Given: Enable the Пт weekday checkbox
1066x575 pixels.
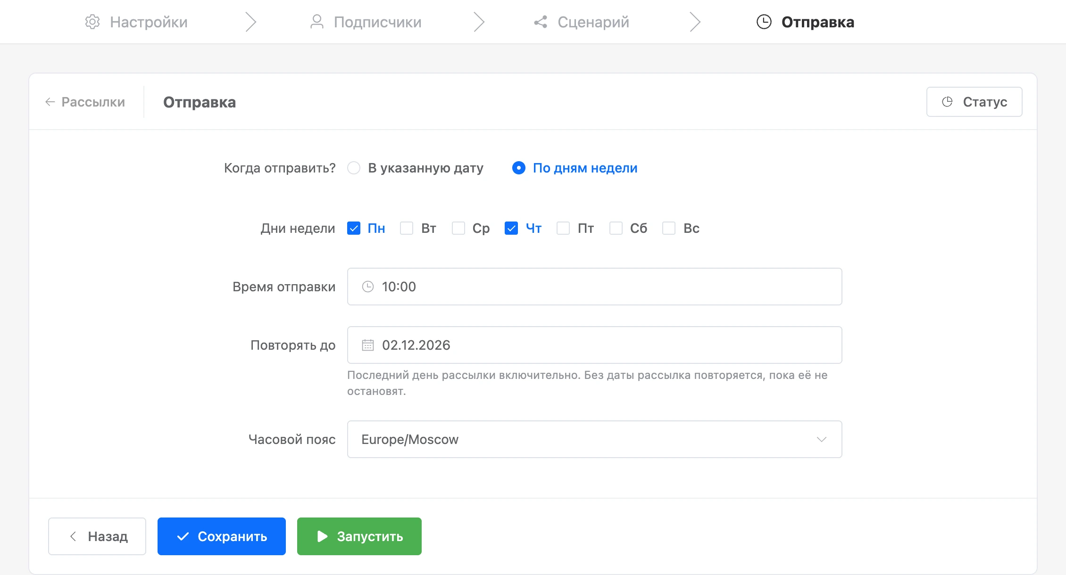Looking at the screenshot, I should coord(563,229).
